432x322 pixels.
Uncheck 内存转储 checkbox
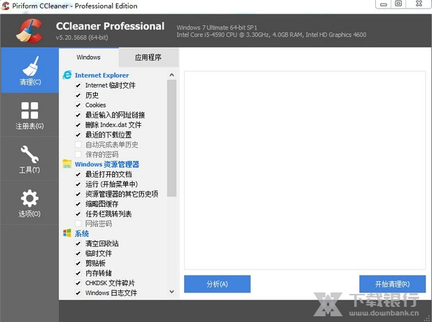pos(78,273)
